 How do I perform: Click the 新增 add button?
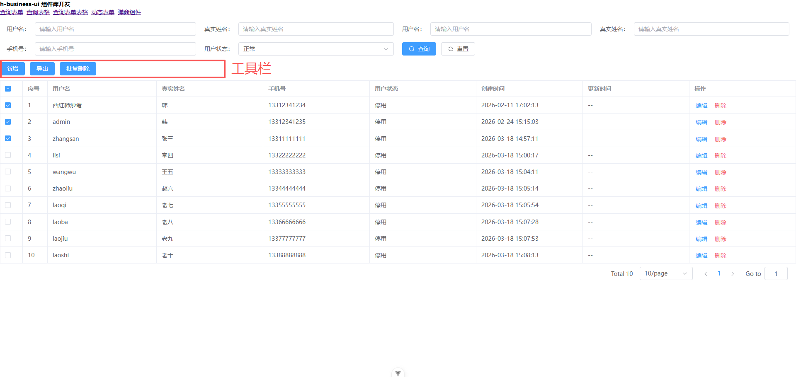[x=13, y=69]
